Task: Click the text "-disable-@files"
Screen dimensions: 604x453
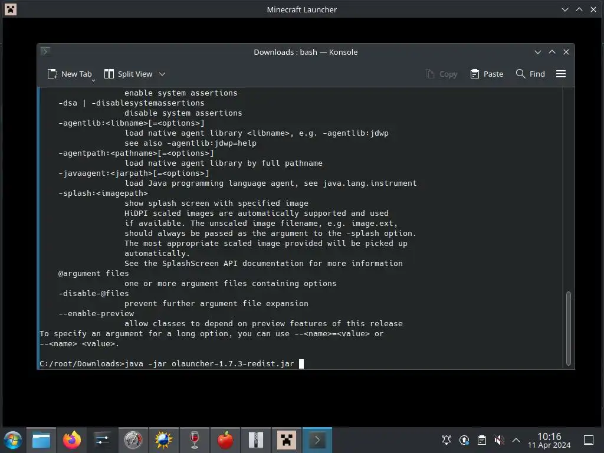Action: click(94, 294)
